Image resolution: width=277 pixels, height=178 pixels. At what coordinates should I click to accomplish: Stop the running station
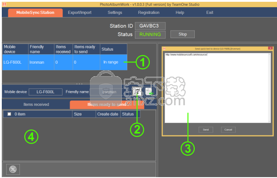click(x=183, y=34)
